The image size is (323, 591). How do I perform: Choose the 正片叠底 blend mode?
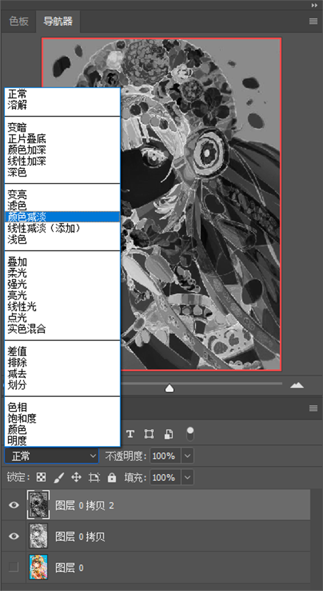[62, 139]
